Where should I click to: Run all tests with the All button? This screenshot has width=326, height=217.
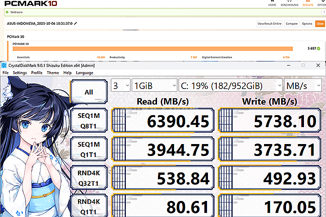[x=89, y=92]
